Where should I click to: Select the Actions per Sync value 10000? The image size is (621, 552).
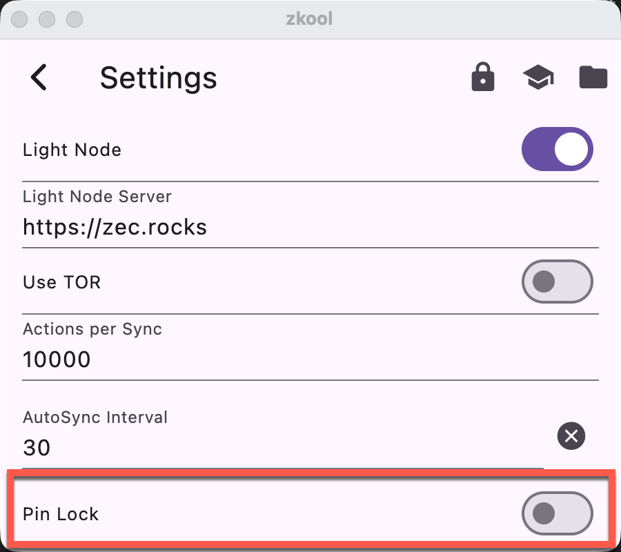(56, 359)
